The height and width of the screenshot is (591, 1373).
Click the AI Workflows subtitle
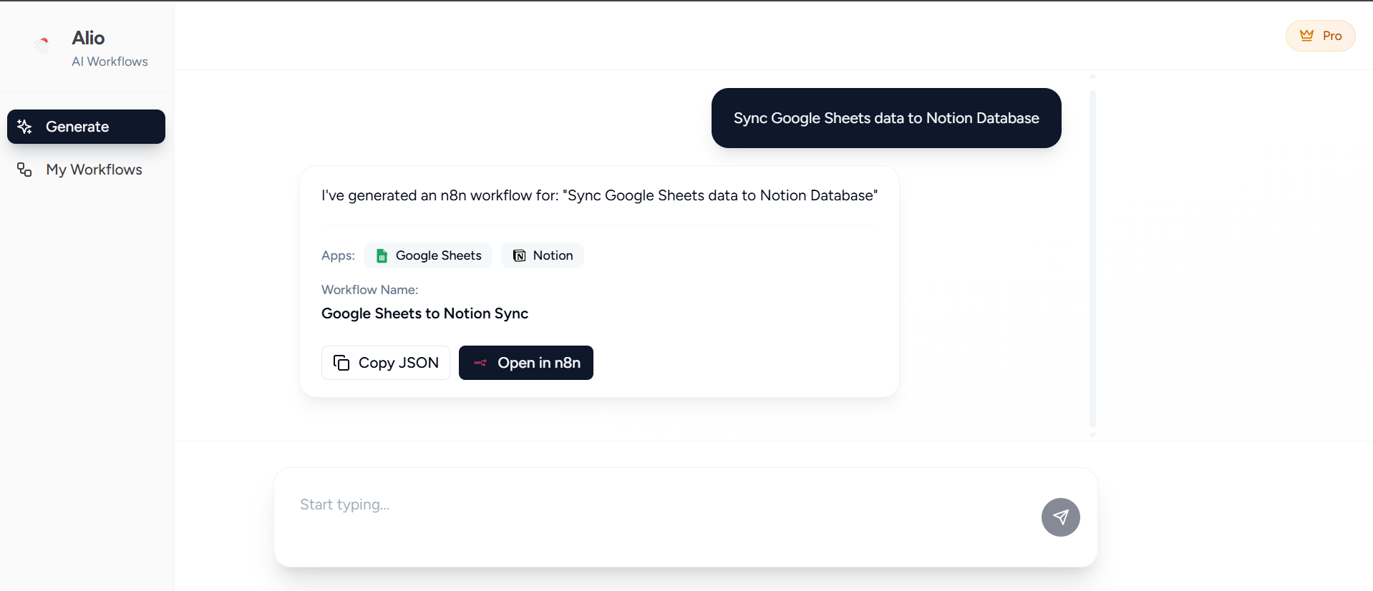[x=110, y=62]
